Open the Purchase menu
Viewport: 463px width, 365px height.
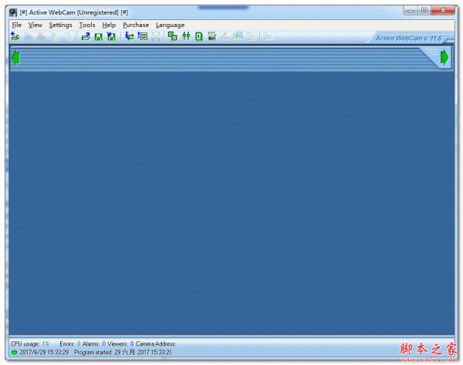pyautogui.click(x=136, y=25)
